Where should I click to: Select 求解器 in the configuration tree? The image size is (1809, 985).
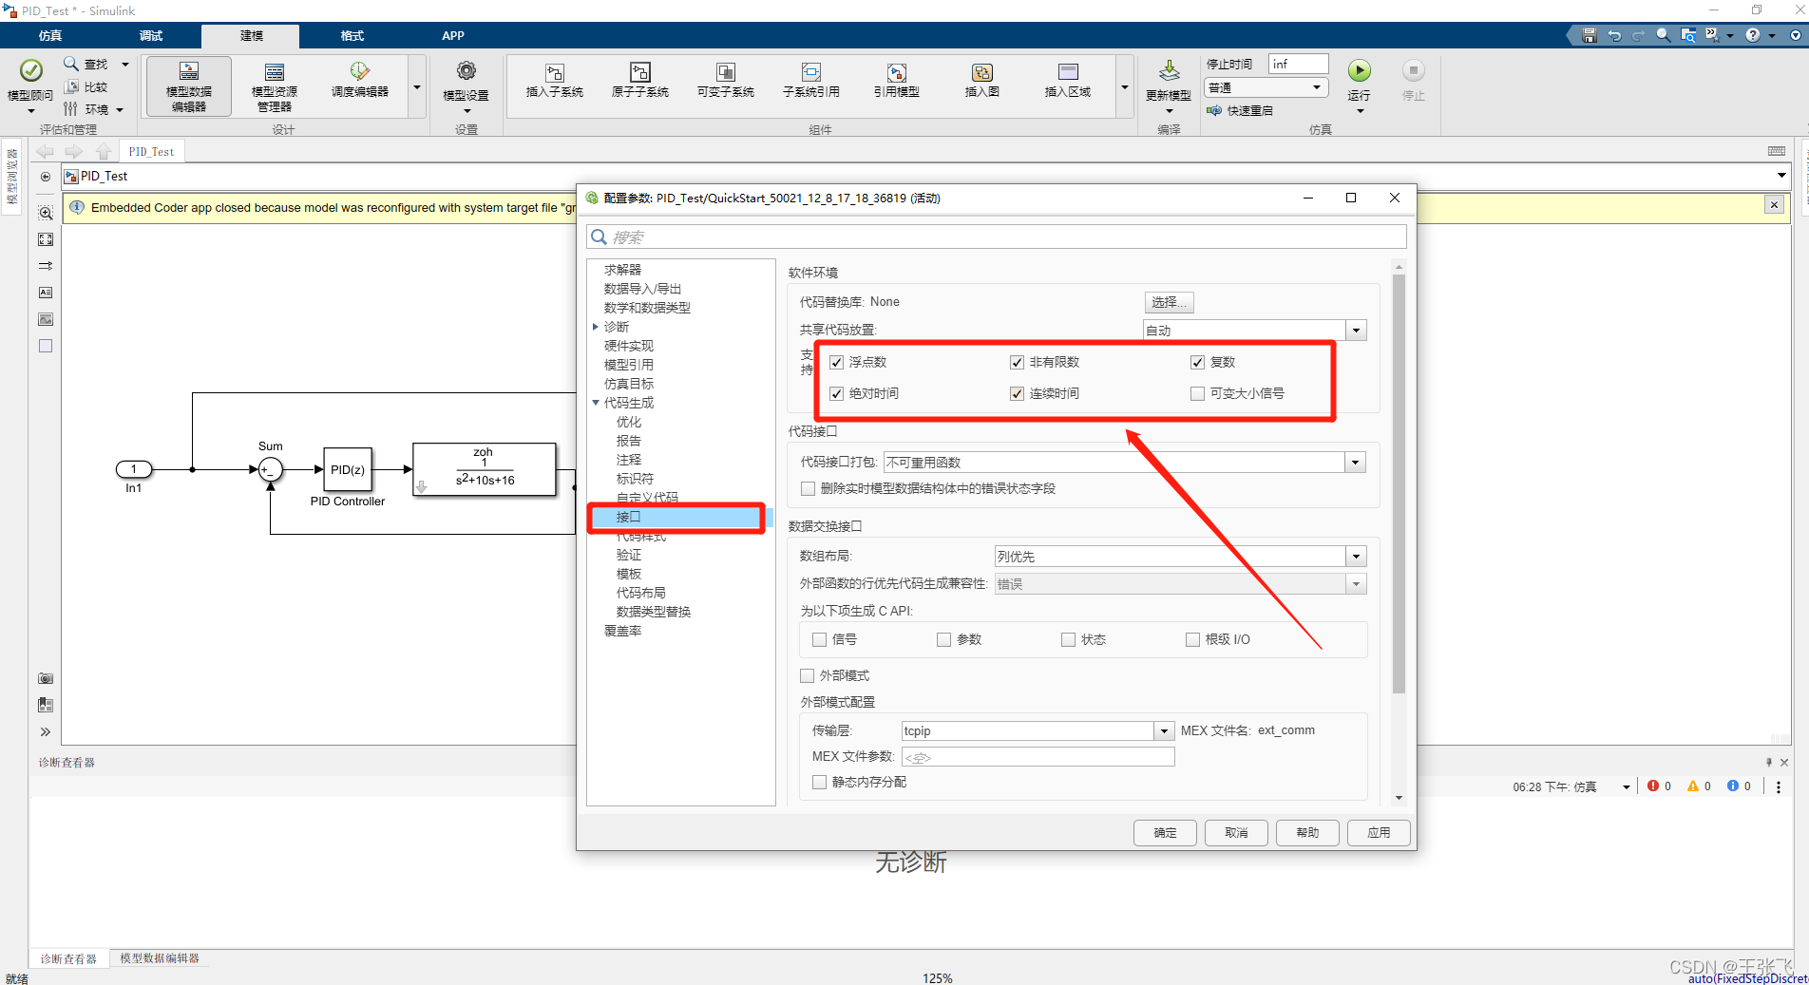(623, 270)
